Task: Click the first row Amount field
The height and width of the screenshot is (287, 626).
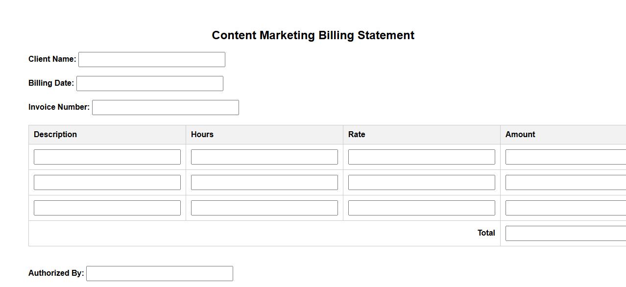Action: 566,157
